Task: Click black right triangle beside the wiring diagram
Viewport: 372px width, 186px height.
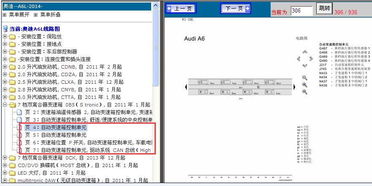Action: pos(294,87)
